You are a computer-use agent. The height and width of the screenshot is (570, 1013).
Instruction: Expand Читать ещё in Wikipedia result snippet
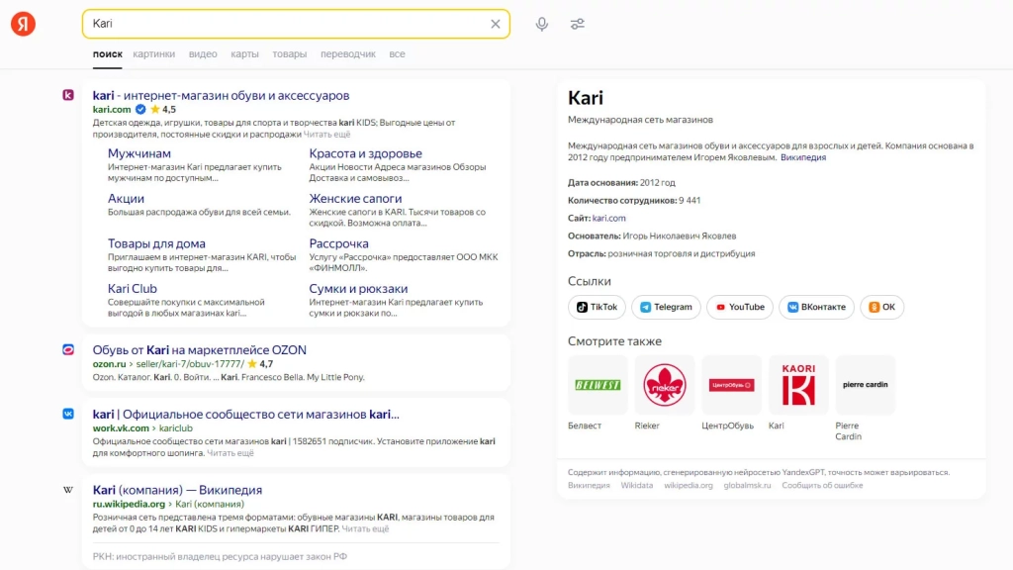(365, 528)
